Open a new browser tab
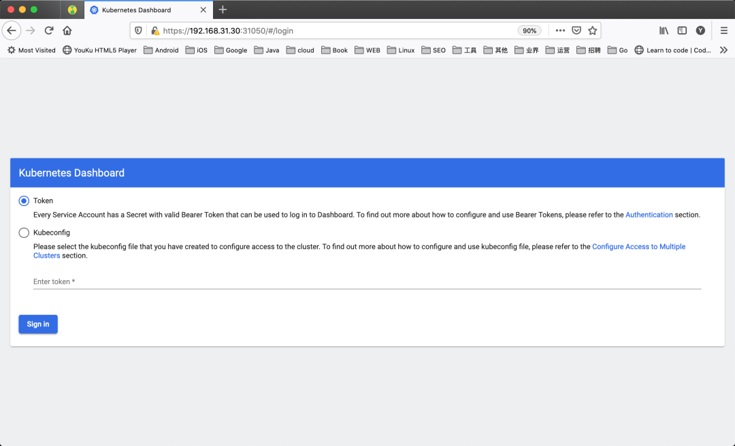 click(x=223, y=10)
